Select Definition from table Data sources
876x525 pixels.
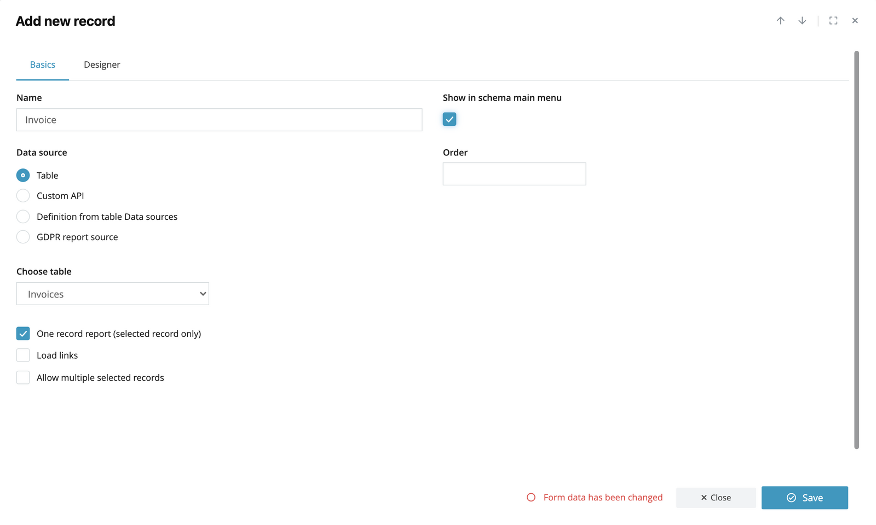23,217
